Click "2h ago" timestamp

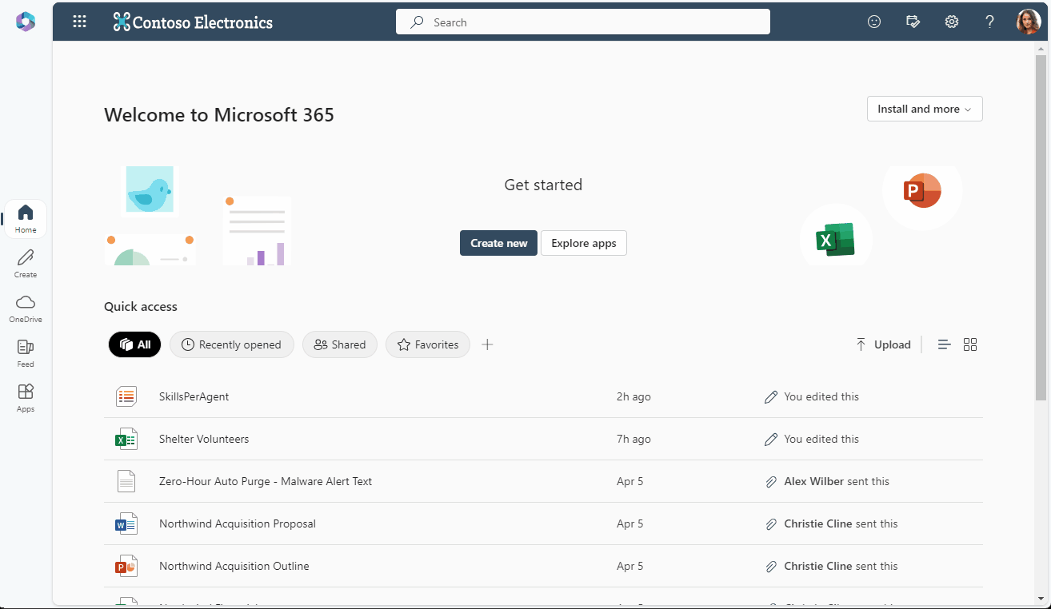(633, 396)
